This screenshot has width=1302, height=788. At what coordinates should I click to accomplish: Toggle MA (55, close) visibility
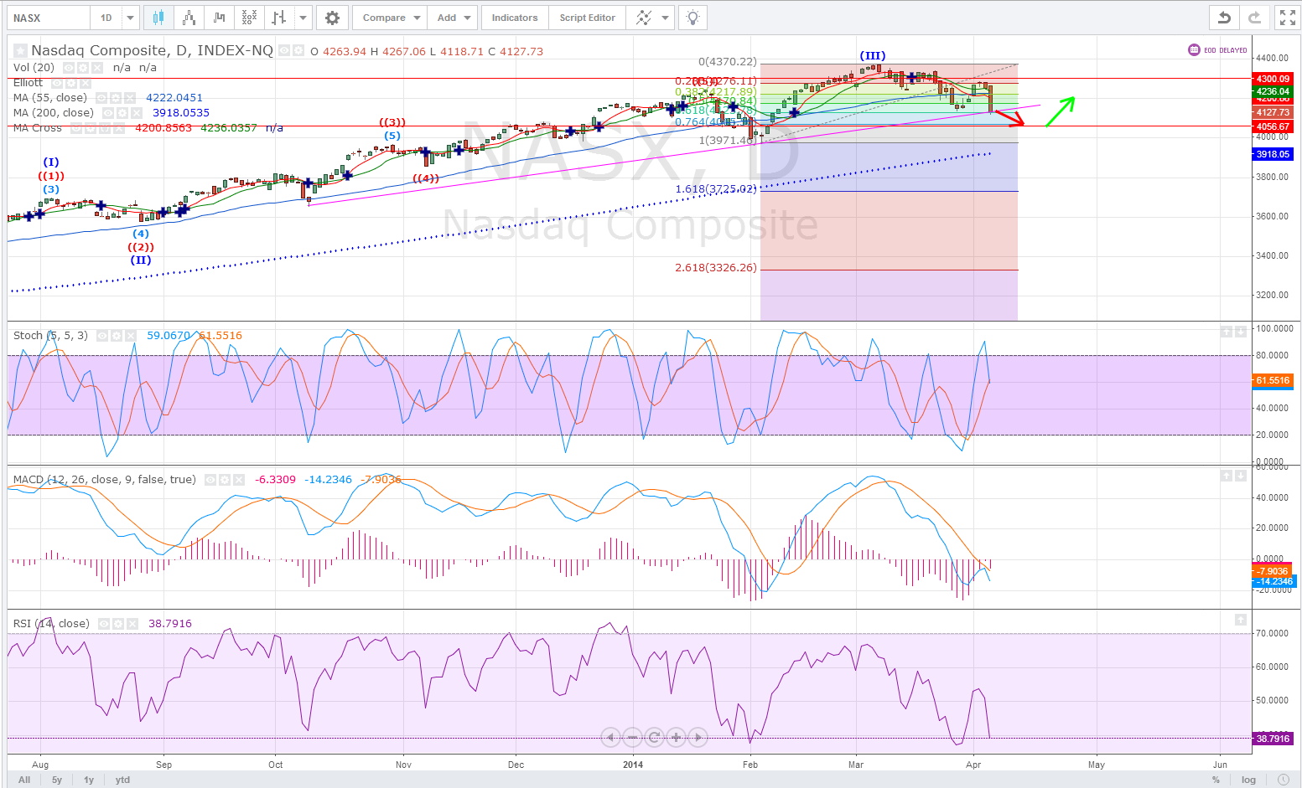tap(101, 98)
